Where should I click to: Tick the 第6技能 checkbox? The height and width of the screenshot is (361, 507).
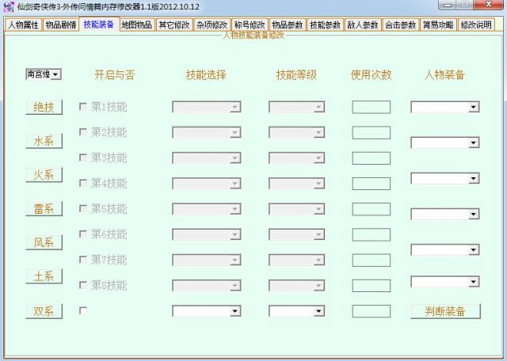pos(83,234)
